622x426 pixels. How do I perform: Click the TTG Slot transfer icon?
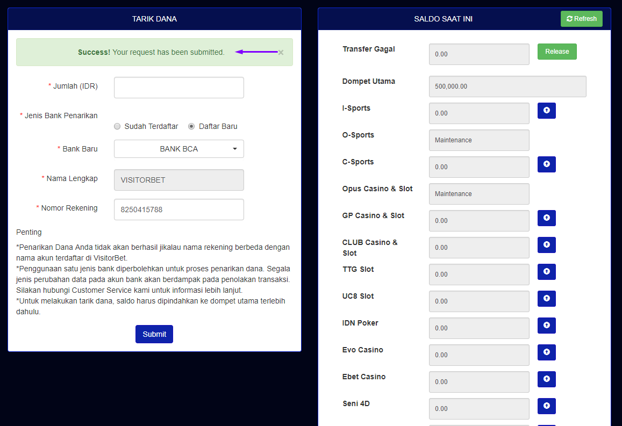point(546,272)
